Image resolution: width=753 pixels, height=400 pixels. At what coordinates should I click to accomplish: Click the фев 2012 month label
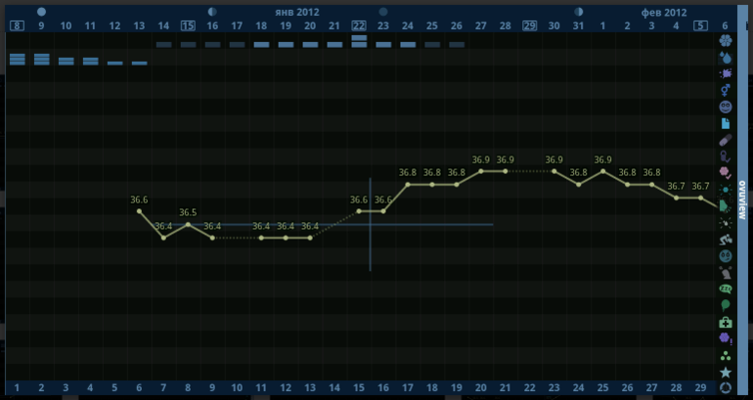663,12
